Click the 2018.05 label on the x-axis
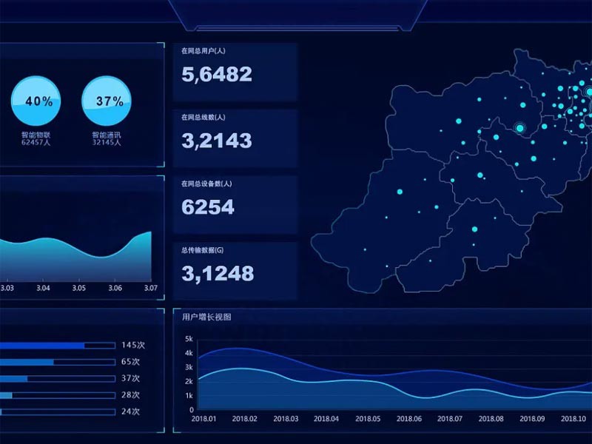Screen dimensions: 592x444 [x=368, y=419]
